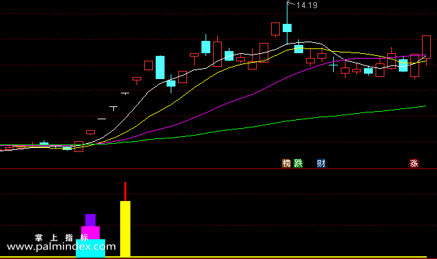Open the blue 财 info marker
The image size is (437, 259).
point(321,164)
